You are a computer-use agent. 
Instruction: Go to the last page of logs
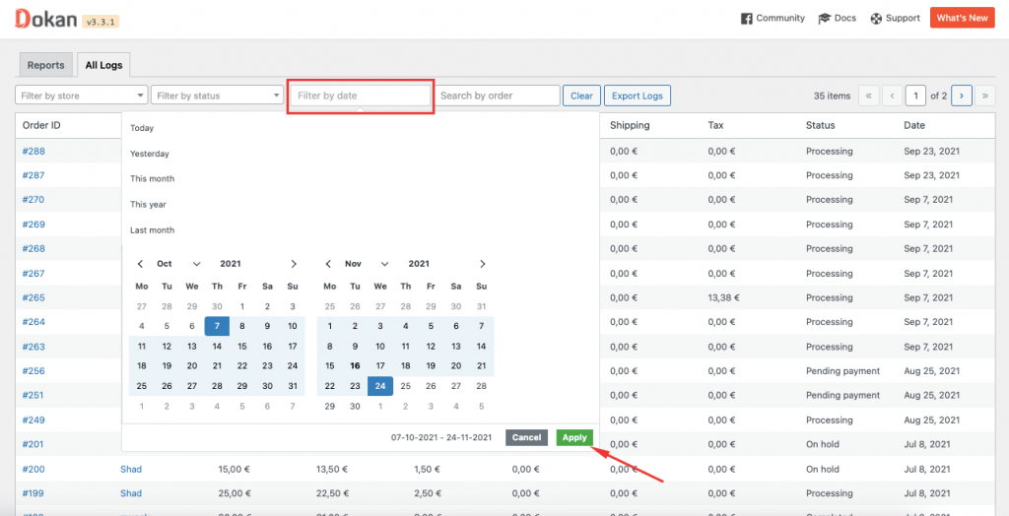(x=985, y=96)
